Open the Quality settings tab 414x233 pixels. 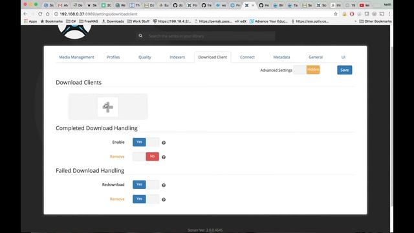[145, 57]
